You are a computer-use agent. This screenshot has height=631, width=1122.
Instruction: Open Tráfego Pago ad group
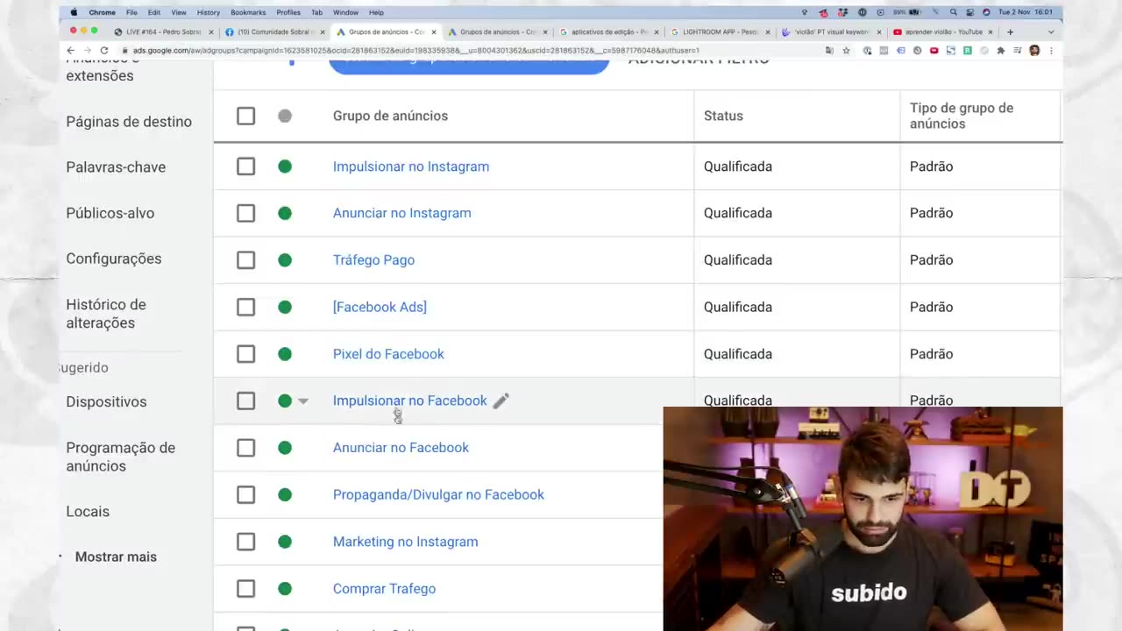coord(373,260)
